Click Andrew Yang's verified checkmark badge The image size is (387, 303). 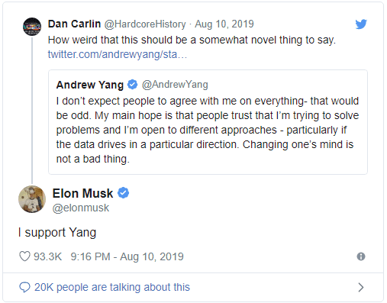point(132,84)
